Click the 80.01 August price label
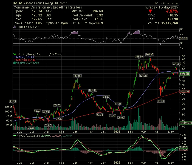192x165 pixels. (x=46, y=112)
